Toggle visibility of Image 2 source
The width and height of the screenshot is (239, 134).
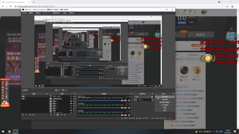point(71,108)
